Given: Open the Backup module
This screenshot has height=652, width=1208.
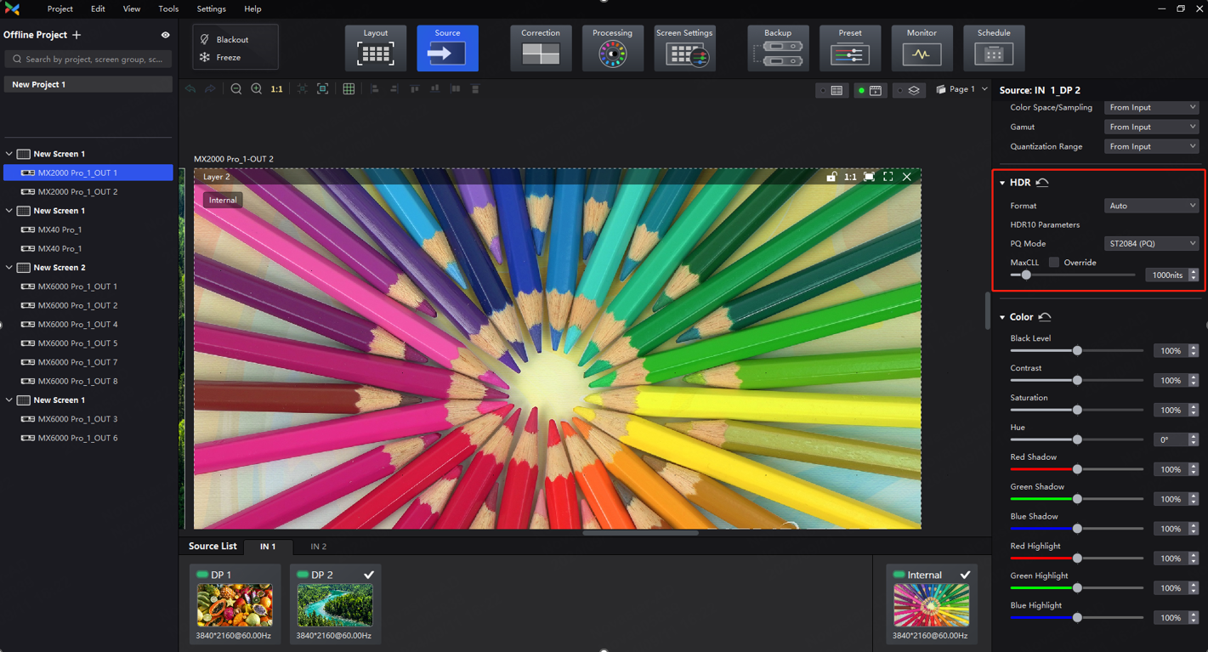Looking at the screenshot, I should [778, 48].
